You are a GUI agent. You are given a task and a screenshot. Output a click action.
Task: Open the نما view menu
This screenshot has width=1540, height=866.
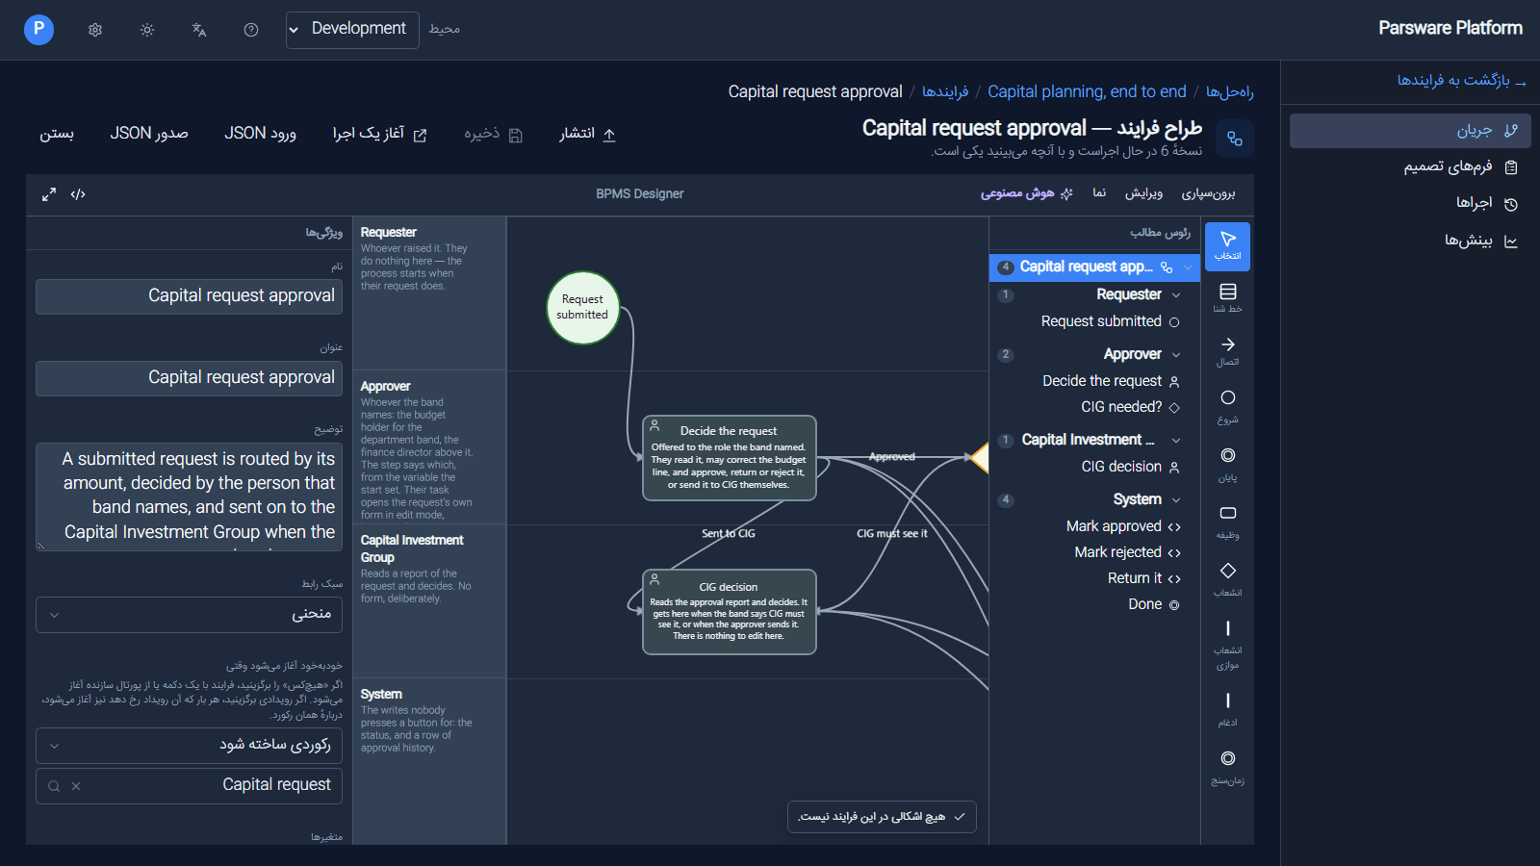click(1099, 193)
